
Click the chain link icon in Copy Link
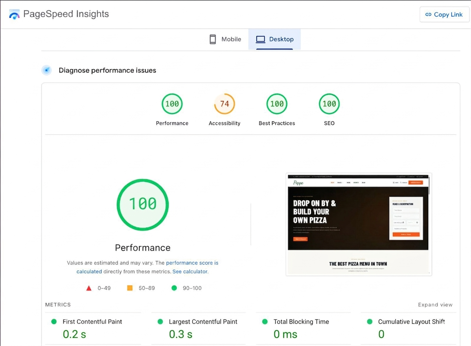tap(429, 15)
